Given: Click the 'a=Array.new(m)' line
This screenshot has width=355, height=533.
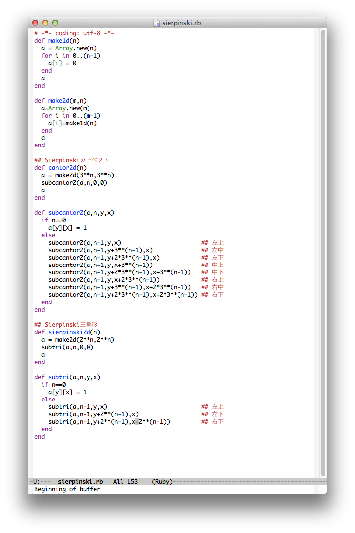Looking at the screenshot, I should 66,108.
